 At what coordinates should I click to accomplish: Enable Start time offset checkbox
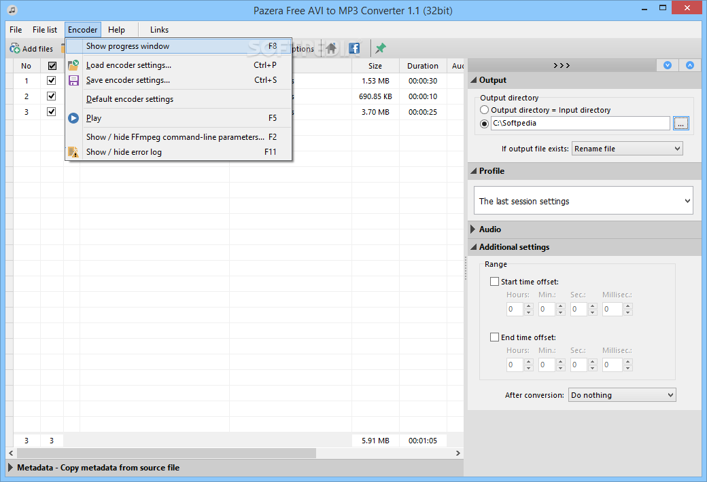pos(495,282)
